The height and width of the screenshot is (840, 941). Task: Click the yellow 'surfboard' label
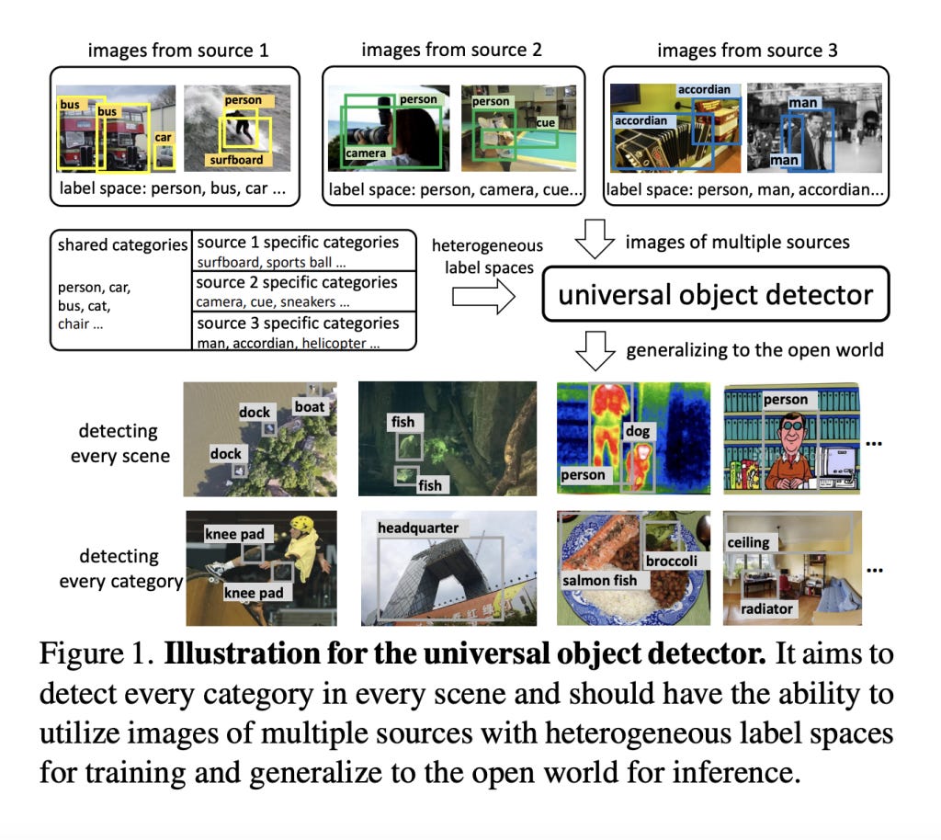(x=236, y=160)
